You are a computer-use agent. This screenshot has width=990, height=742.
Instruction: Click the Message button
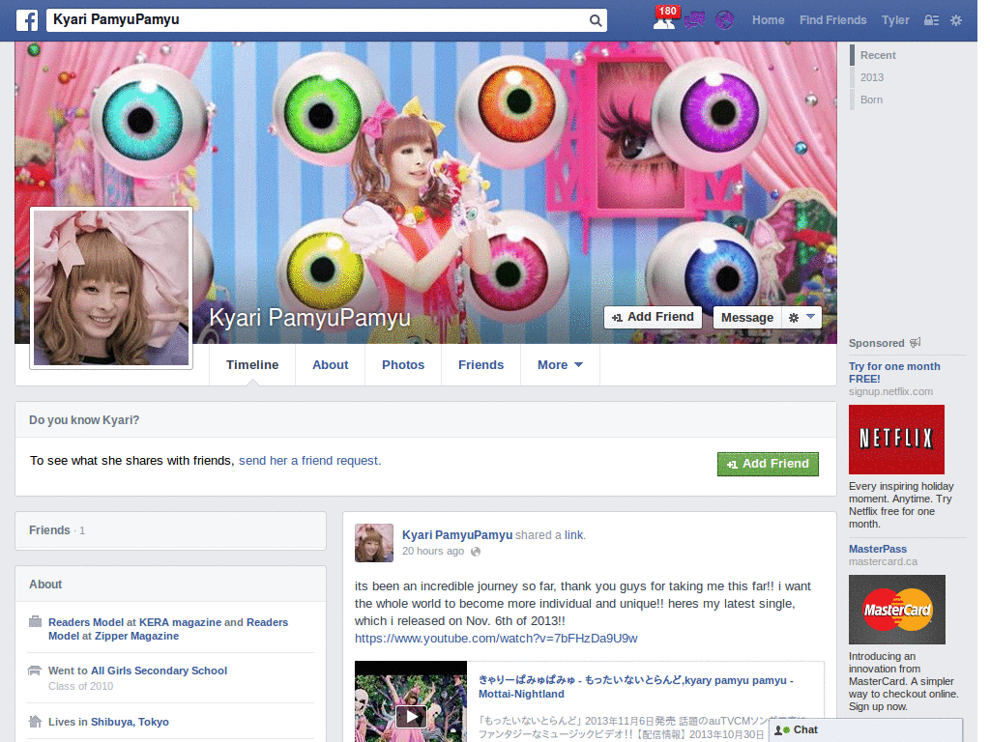coord(747,317)
